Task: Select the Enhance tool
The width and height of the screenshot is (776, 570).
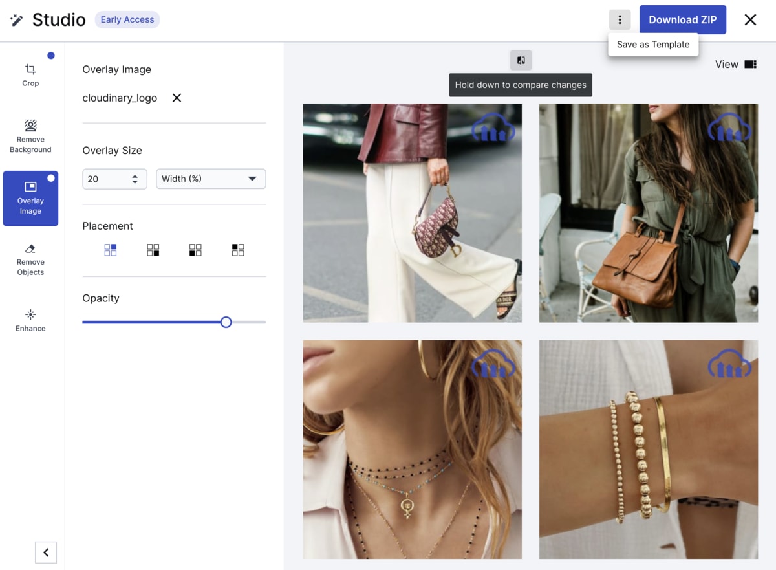Action: [x=30, y=320]
